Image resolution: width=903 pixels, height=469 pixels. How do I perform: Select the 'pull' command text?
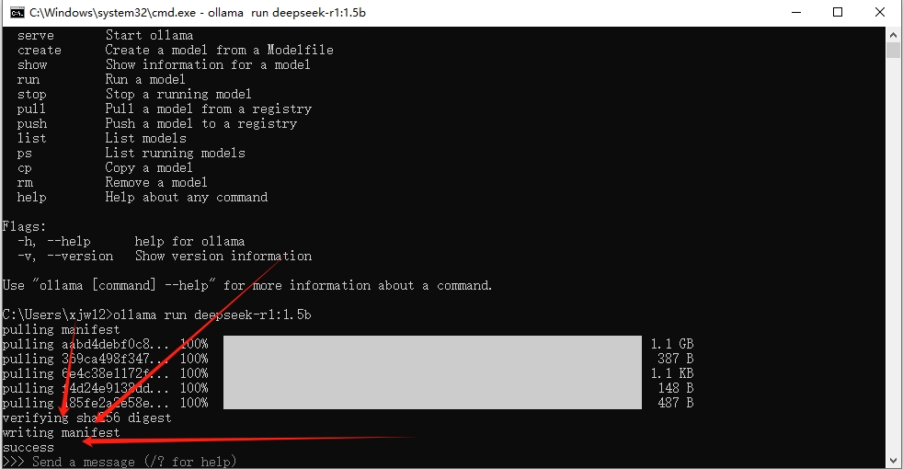coord(31,109)
